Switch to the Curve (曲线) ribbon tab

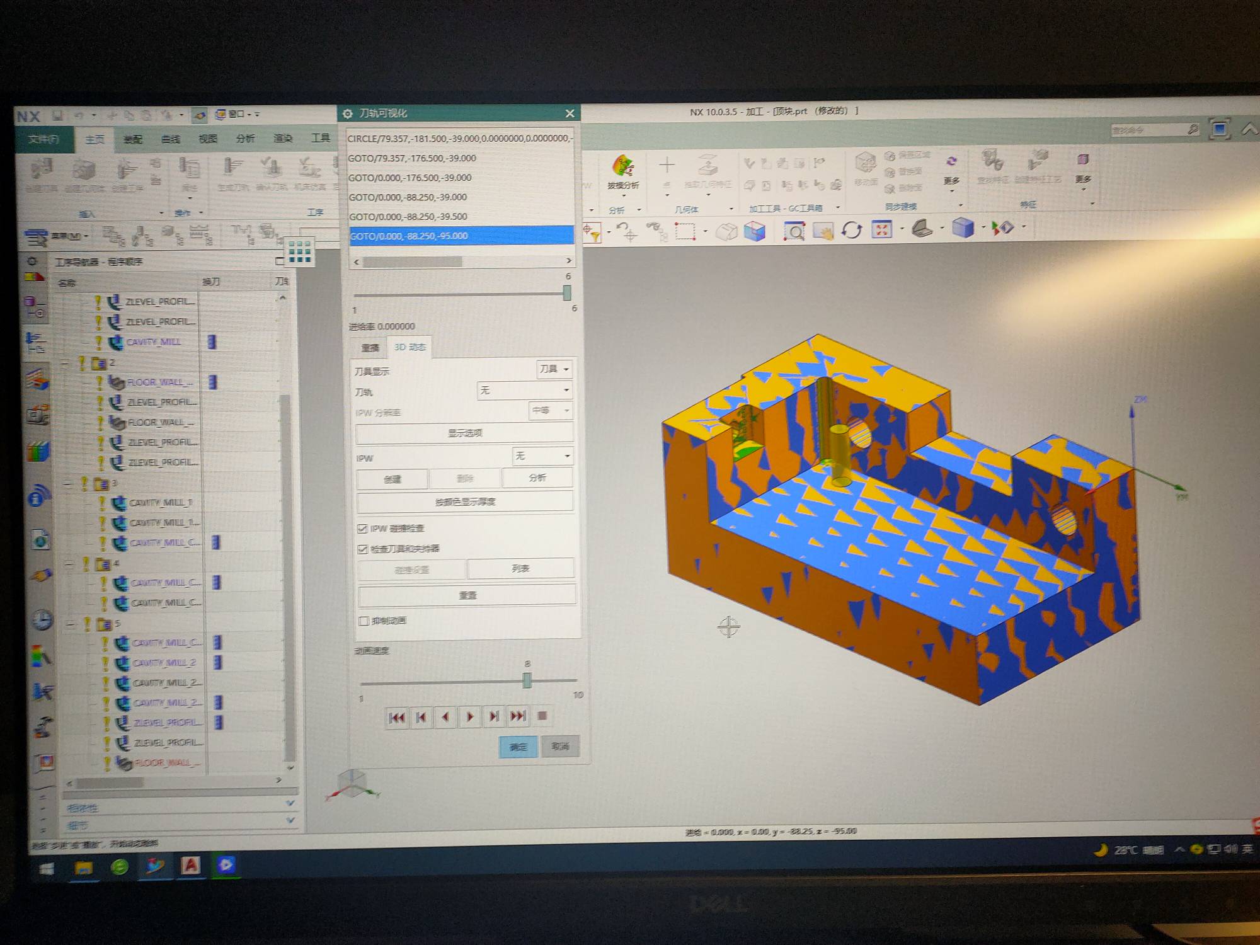pos(171,139)
